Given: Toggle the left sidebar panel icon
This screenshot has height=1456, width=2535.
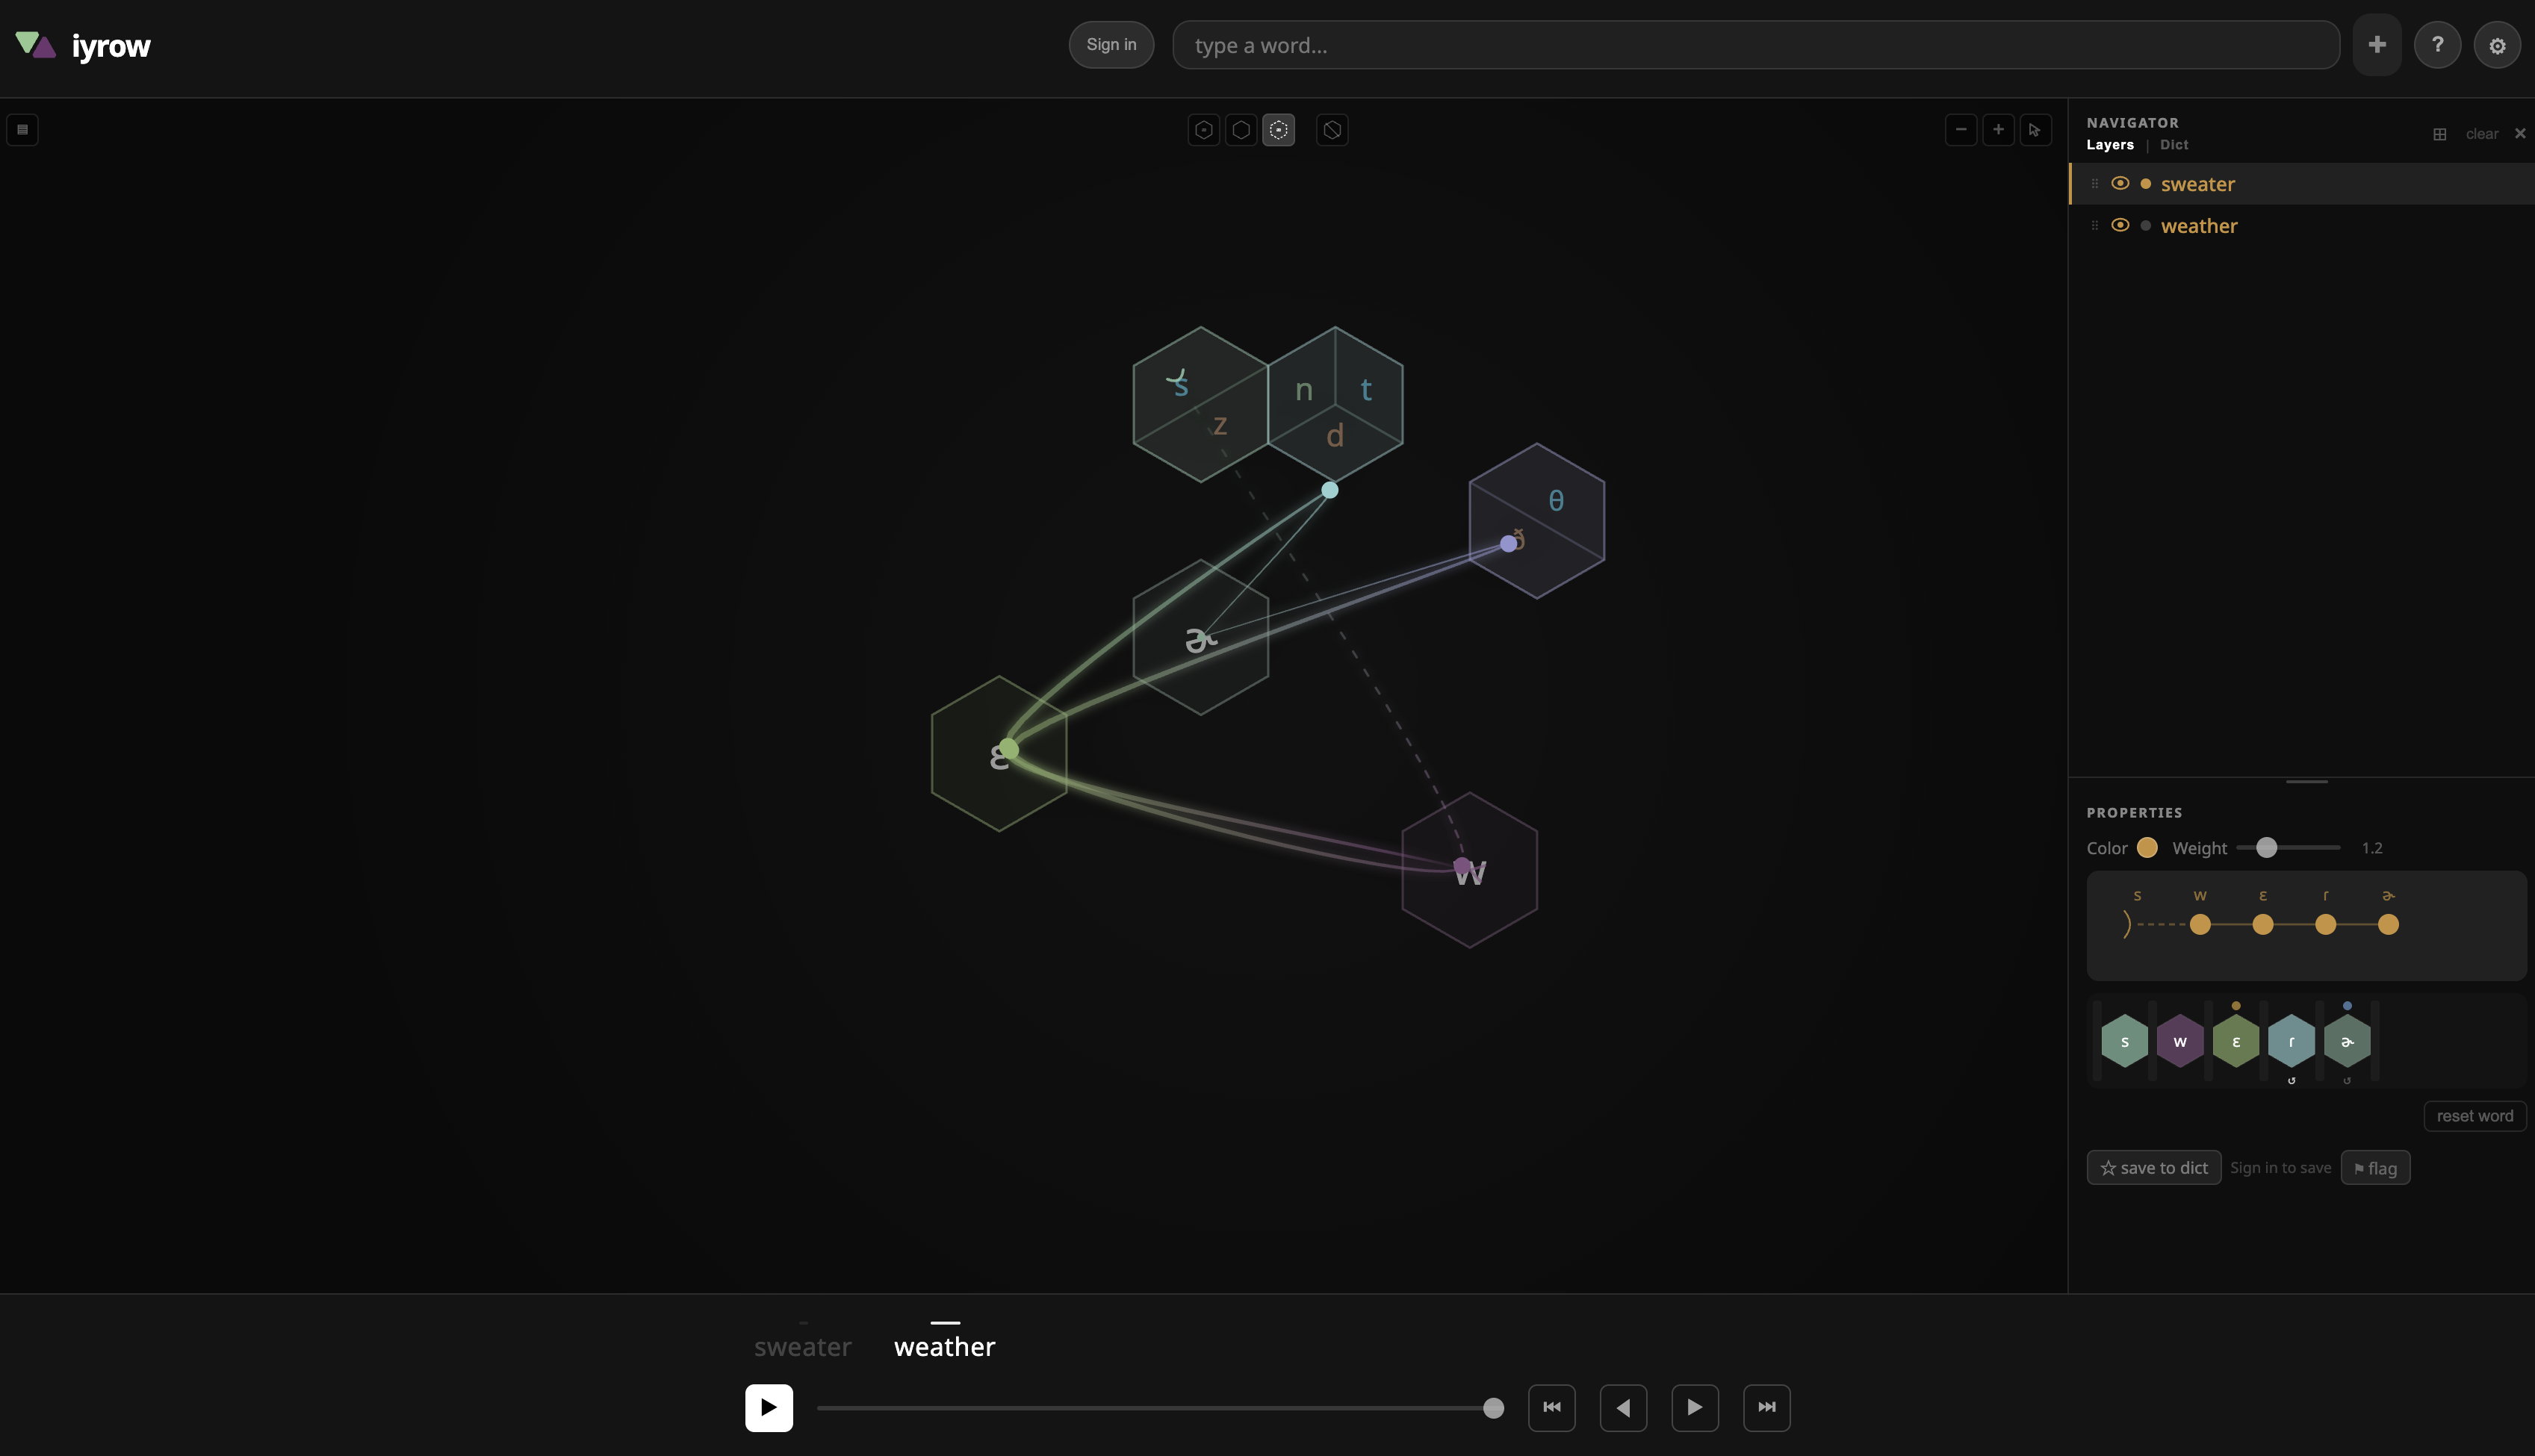Looking at the screenshot, I should pyautogui.click(x=22, y=130).
